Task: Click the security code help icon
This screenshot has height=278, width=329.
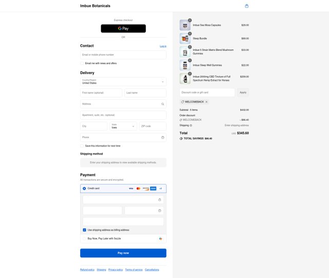Action: [159, 211]
